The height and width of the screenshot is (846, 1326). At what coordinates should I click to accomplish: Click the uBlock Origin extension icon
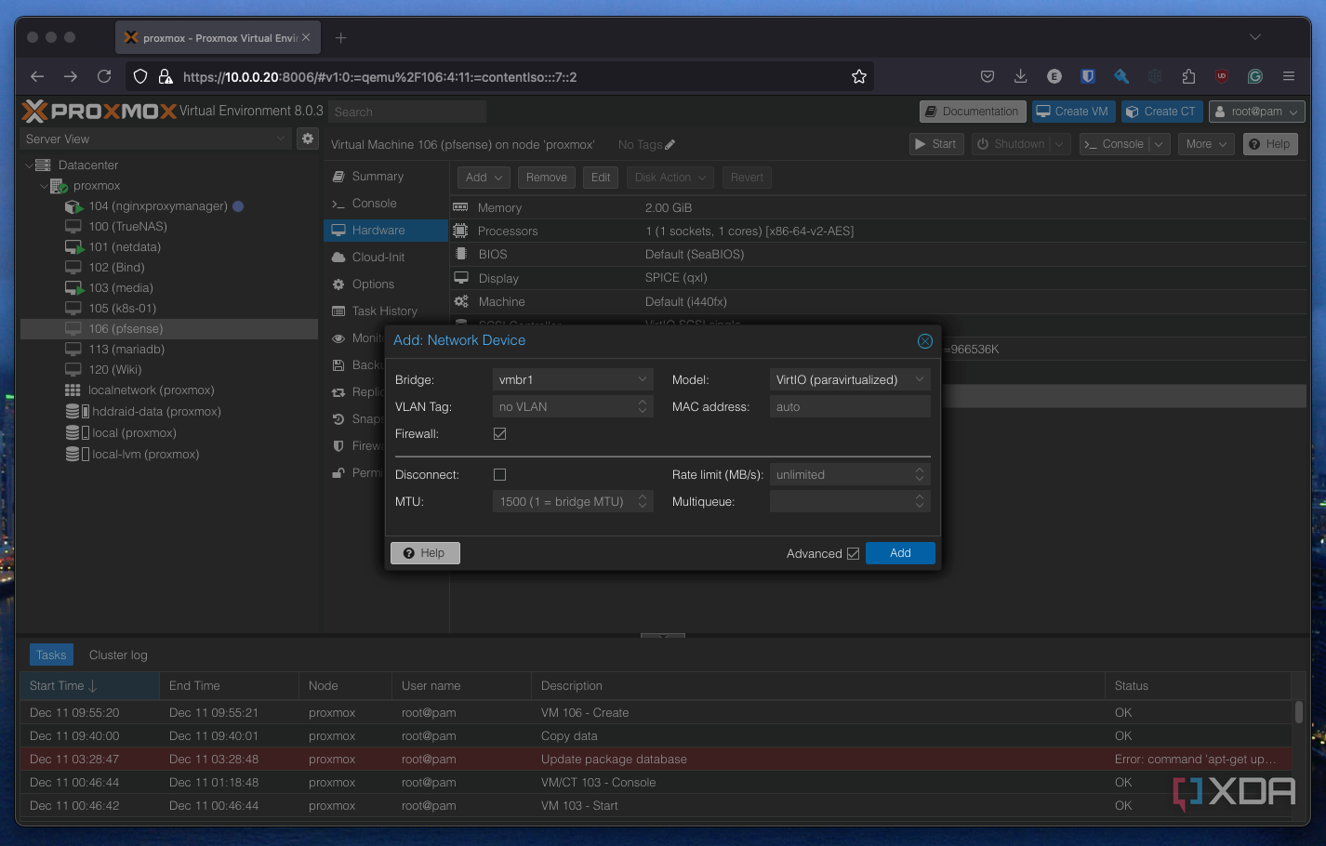[x=1222, y=76]
